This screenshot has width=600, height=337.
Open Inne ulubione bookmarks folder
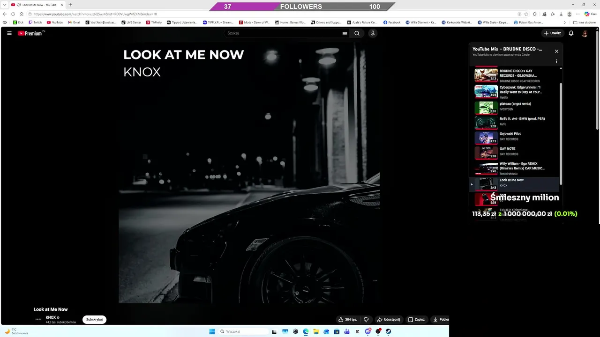[x=585, y=22]
